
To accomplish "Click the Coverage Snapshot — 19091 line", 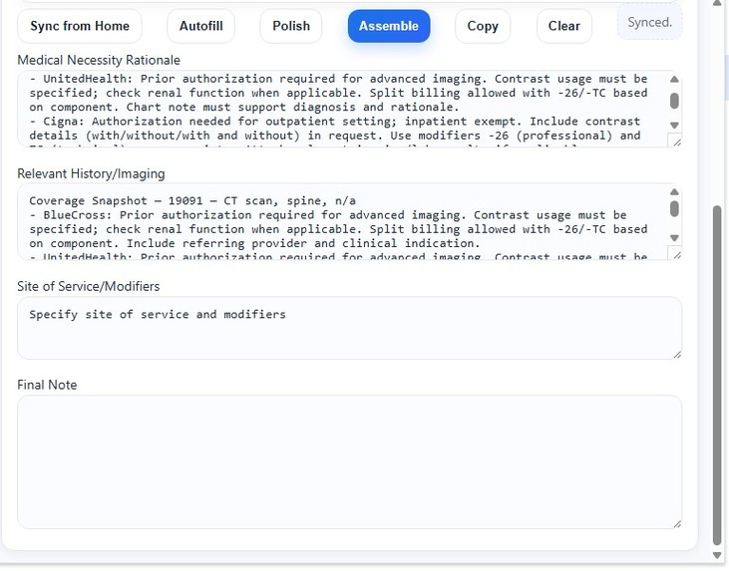I will pos(192,200).
